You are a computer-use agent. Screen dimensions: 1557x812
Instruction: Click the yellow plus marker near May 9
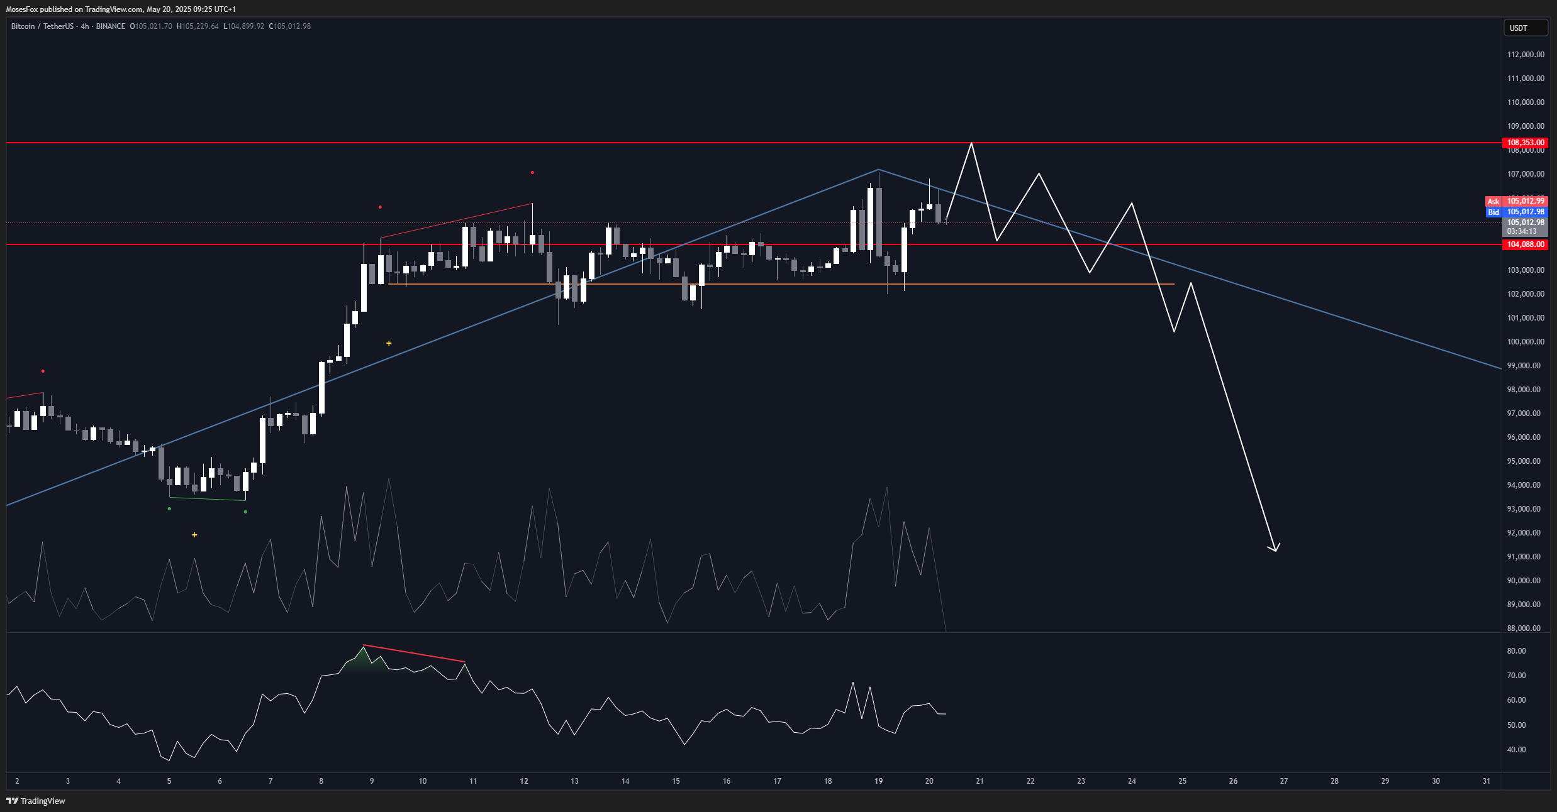click(x=389, y=343)
